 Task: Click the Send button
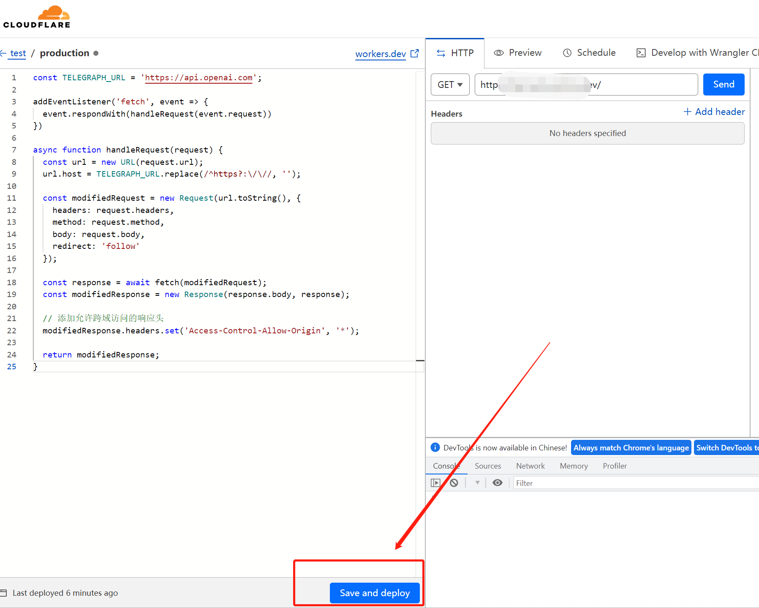point(724,85)
